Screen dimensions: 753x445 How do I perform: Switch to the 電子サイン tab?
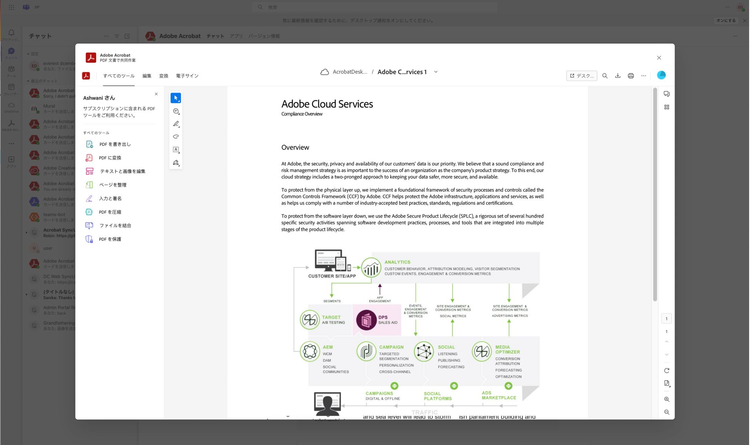pos(187,76)
